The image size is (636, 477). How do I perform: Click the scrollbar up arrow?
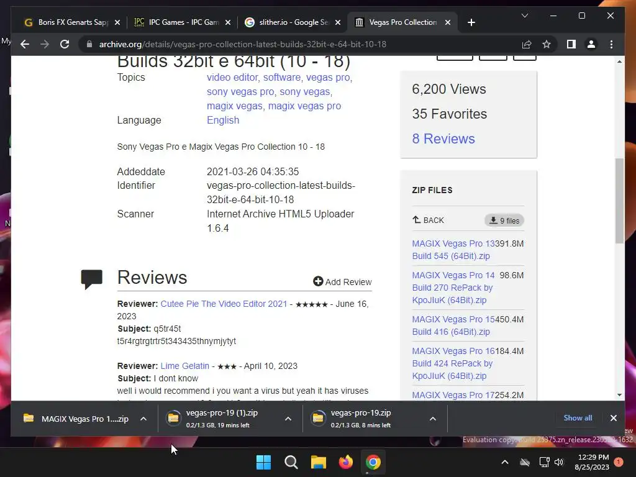pyautogui.click(x=619, y=61)
